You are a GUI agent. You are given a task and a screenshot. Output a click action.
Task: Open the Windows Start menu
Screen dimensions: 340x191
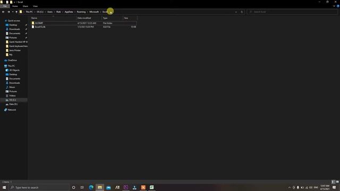click(x=4, y=187)
